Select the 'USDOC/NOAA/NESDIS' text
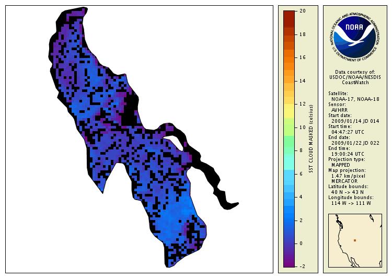This screenshot has width=392, height=278. pos(355,77)
